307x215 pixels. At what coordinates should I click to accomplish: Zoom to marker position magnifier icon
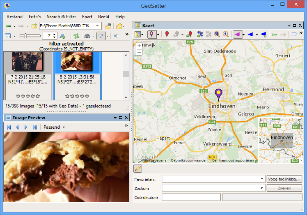pos(226,35)
